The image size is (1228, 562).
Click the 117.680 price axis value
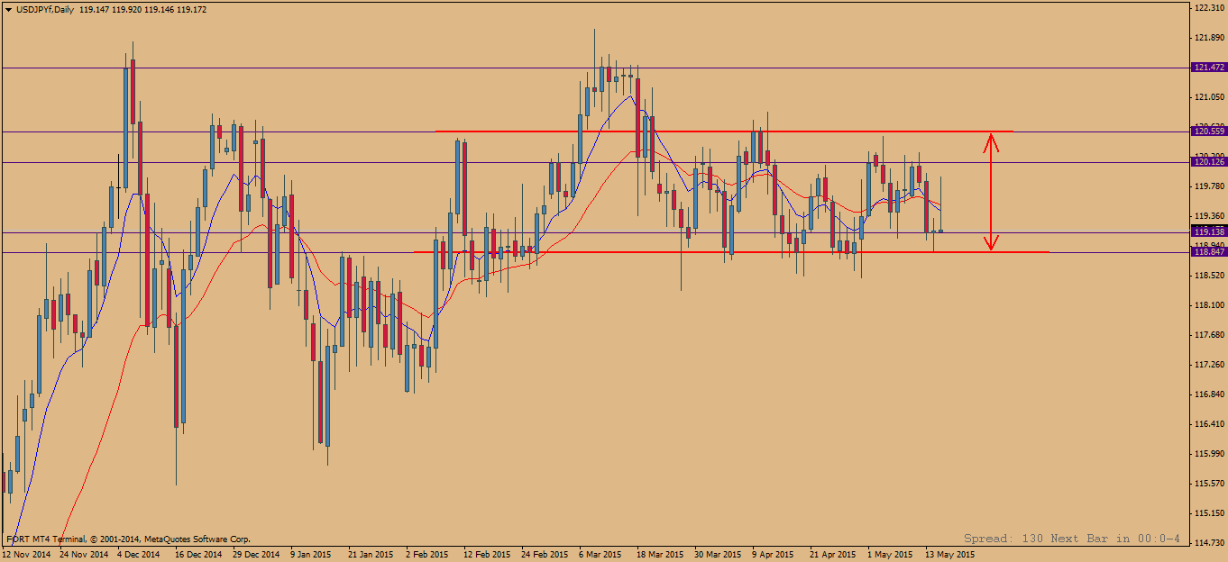coord(1208,335)
